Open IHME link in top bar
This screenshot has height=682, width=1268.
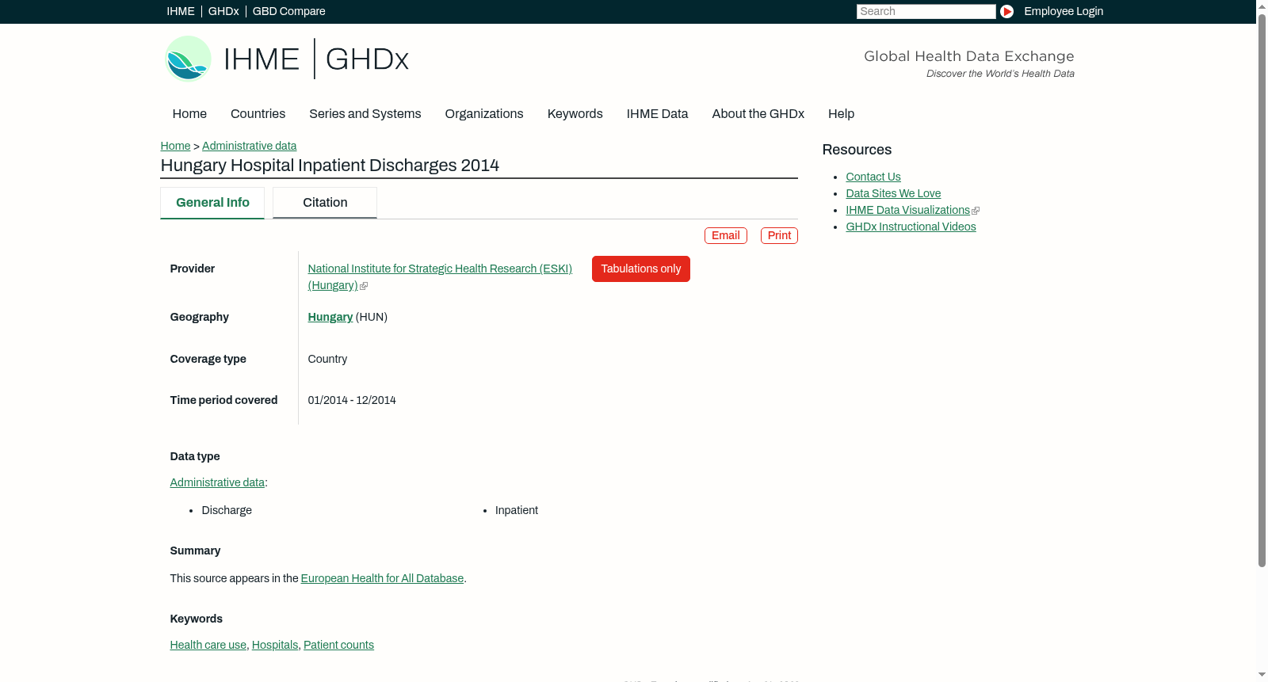point(181,11)
